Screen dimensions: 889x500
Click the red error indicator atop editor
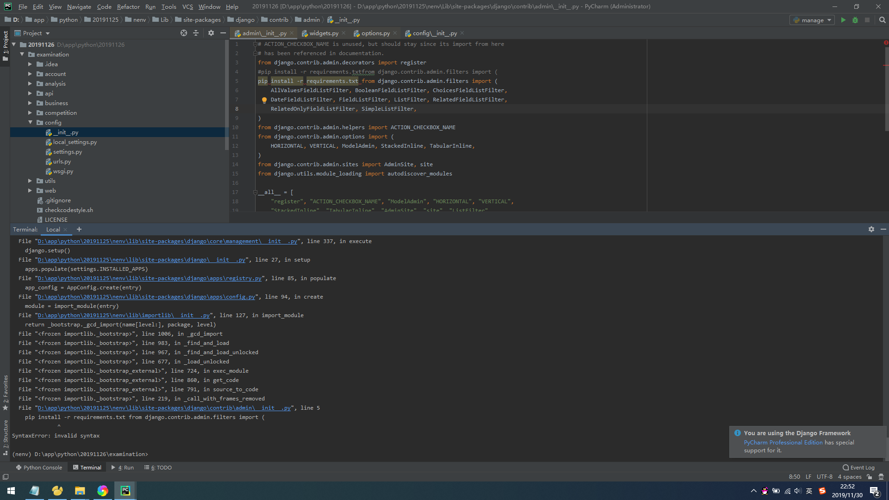[886, 43]
